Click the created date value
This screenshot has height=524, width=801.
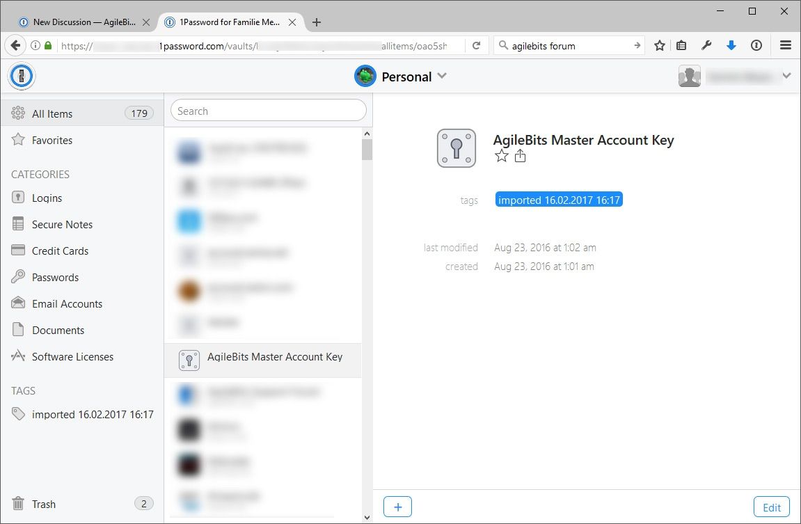(544, 266)
